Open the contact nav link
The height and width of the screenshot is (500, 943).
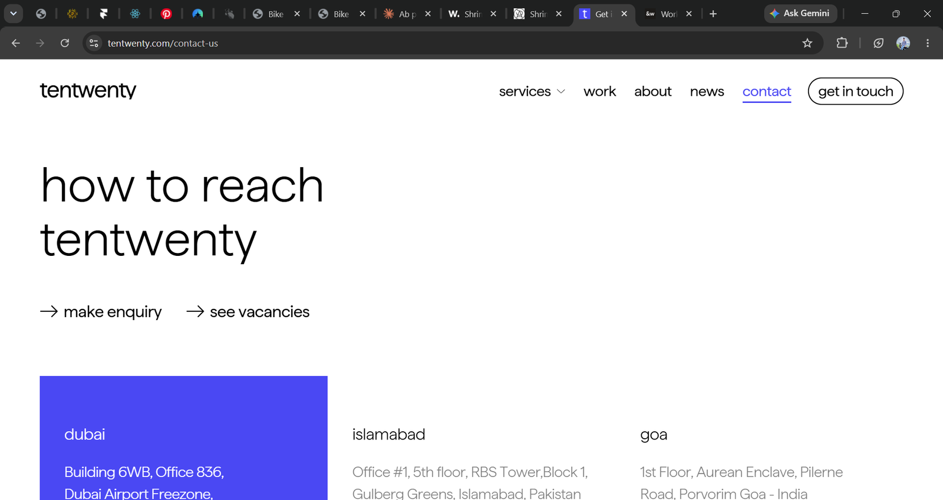point(767,92)
